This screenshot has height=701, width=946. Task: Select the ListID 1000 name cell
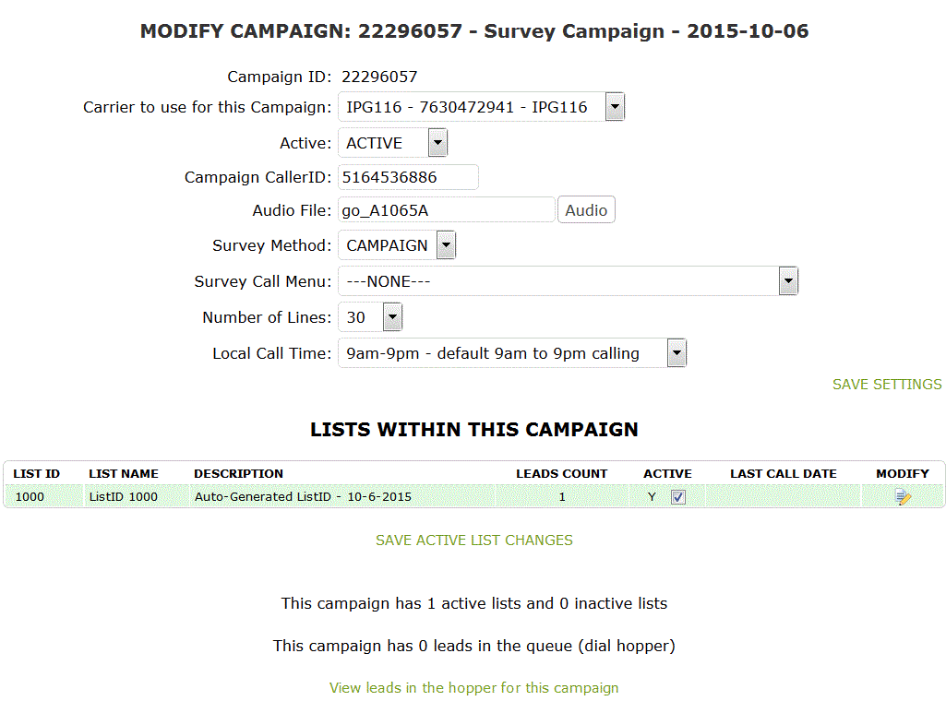click(123, 496)
